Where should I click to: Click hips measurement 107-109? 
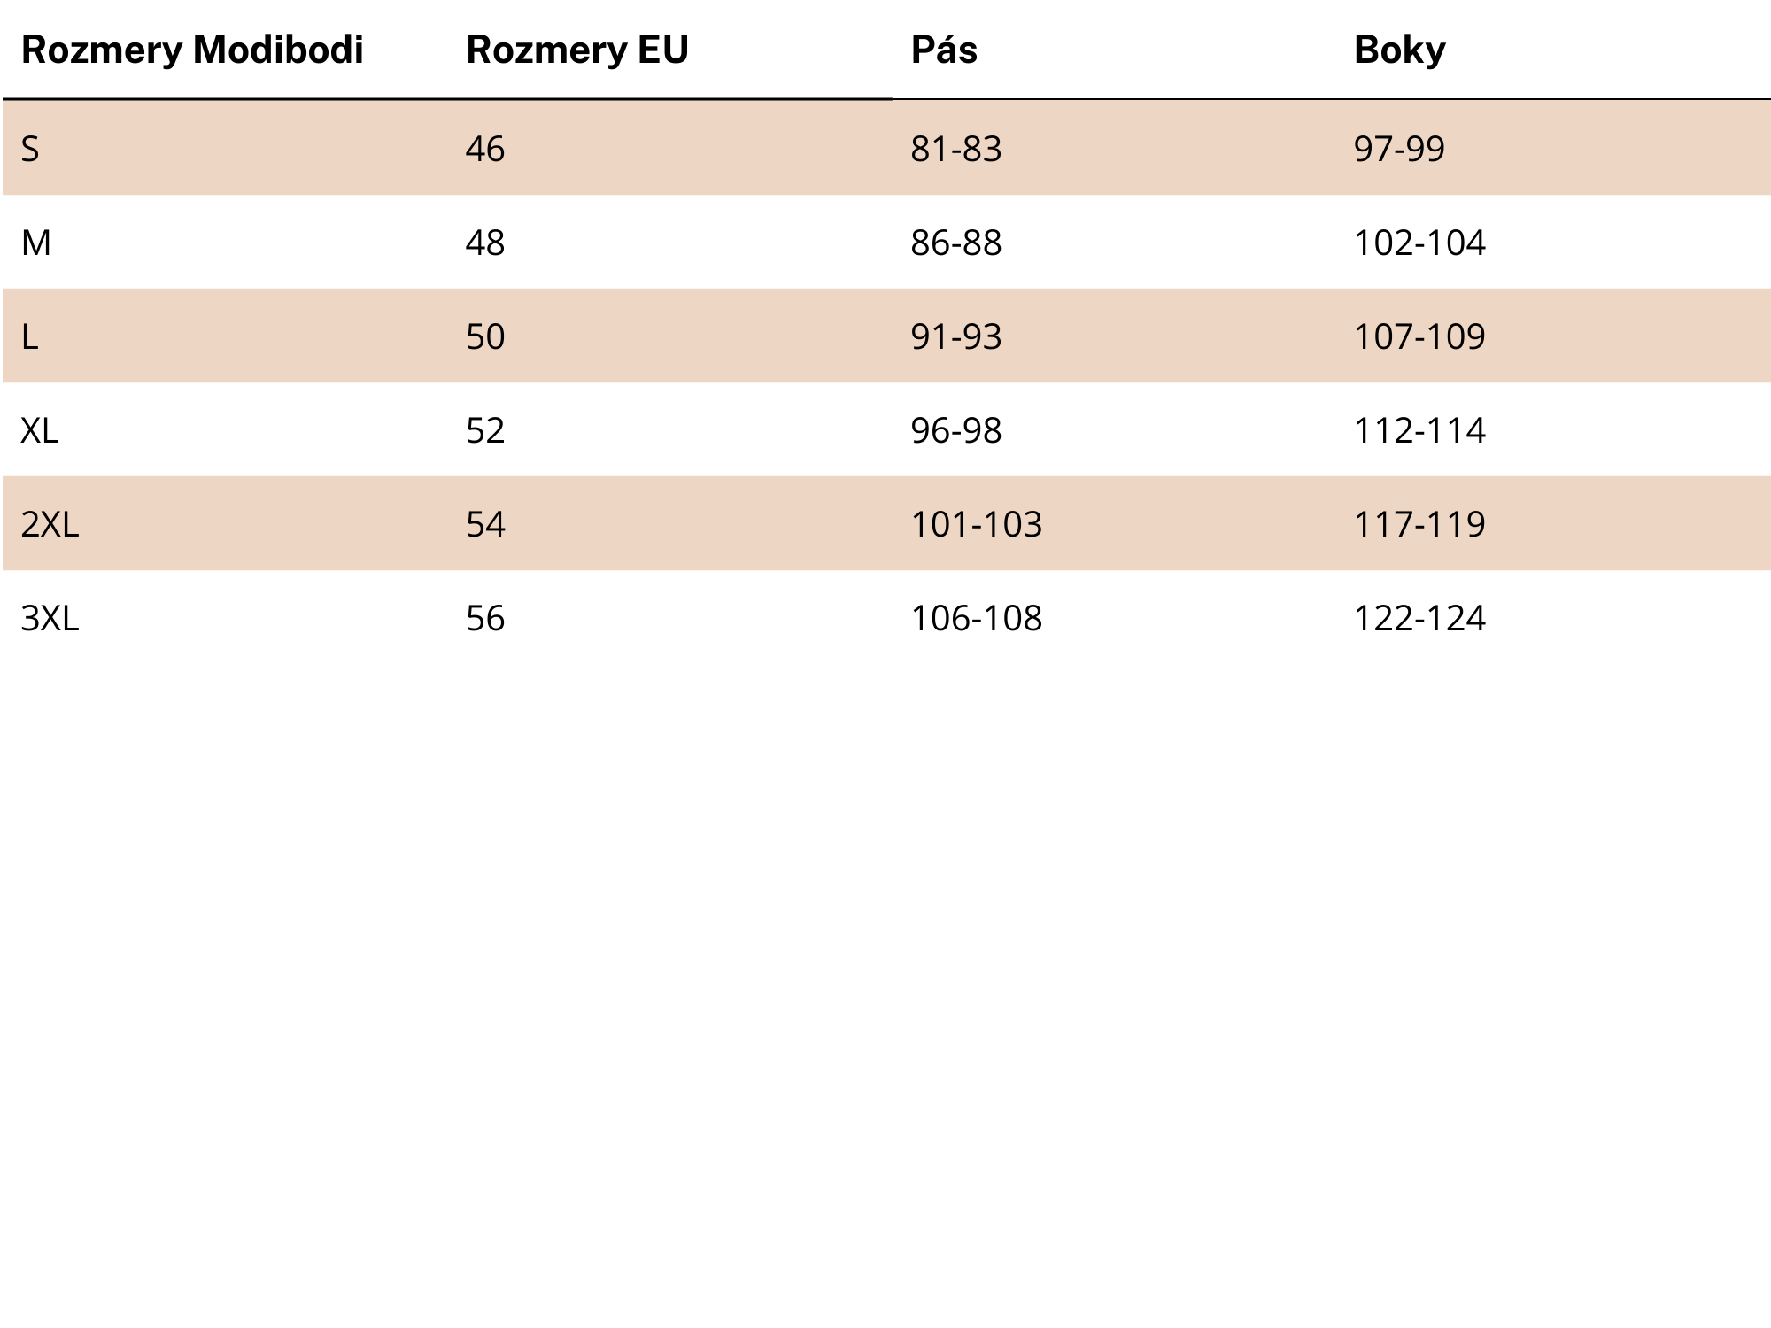(x=1419, y=336)
